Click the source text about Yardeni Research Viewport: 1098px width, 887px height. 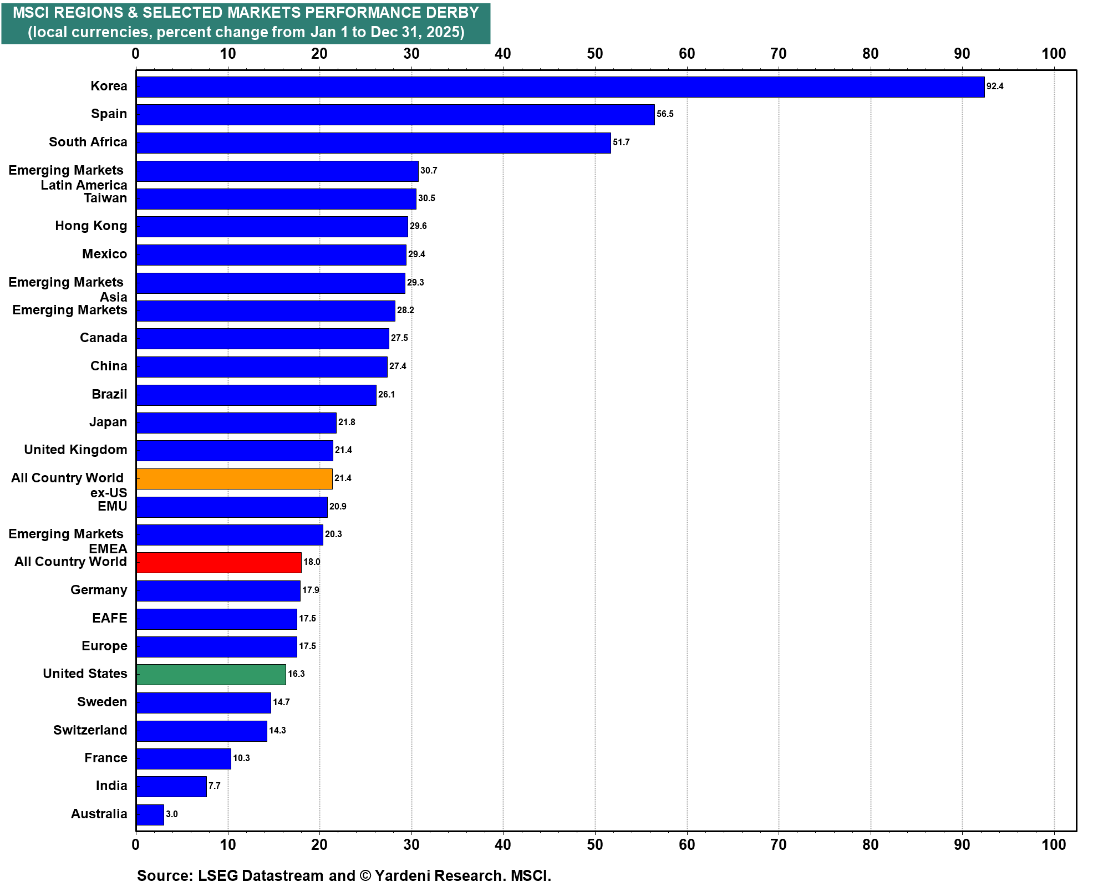coord(344,876)
